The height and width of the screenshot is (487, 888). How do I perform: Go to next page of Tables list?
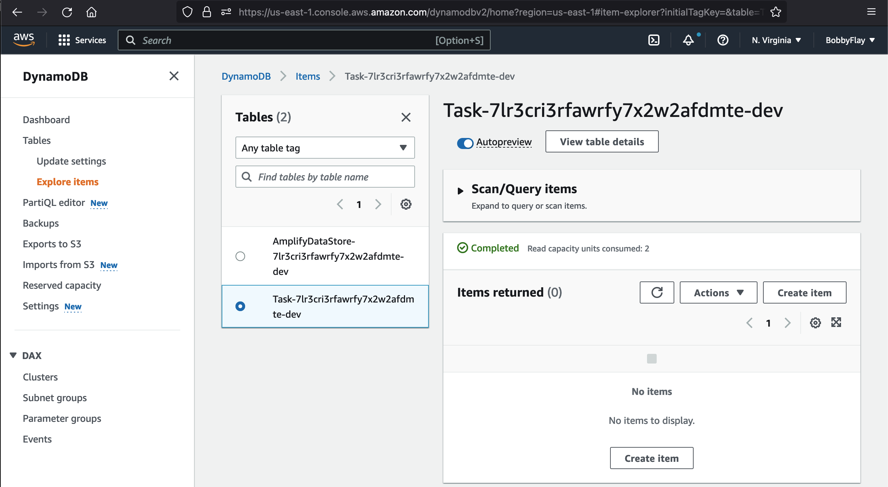click(378, 204)
